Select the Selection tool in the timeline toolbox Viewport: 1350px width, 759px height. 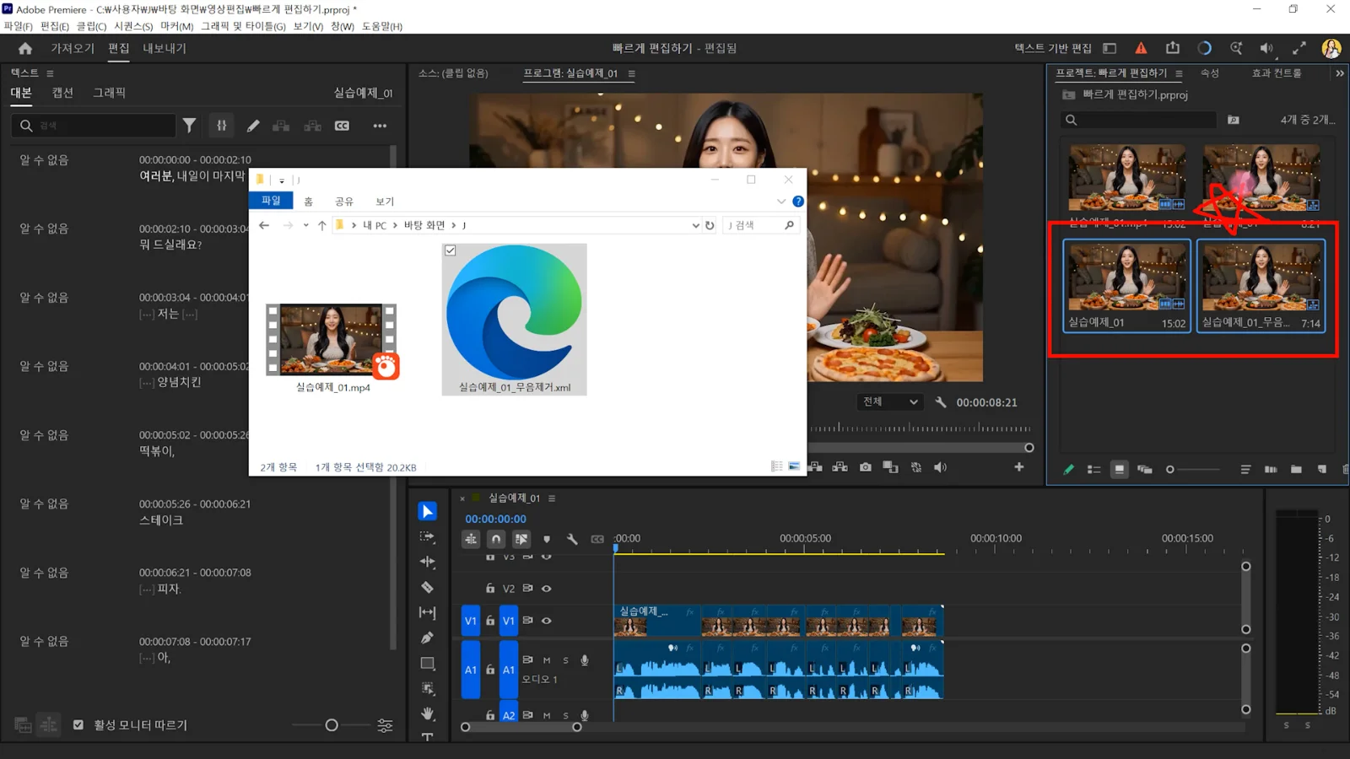pyautogui.click(x=428, y=511)
